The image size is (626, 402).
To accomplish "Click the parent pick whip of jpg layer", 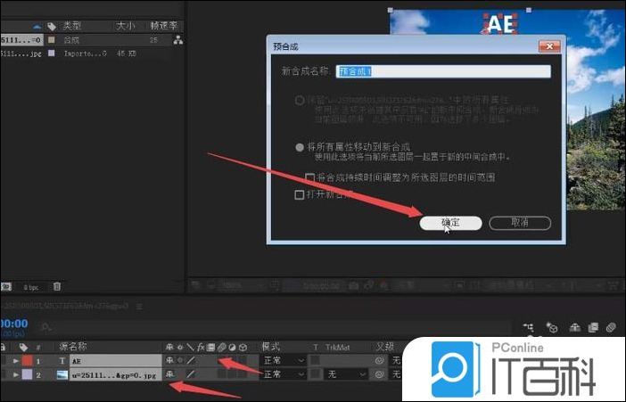I will pyautogui.click(x=379, y=374).
